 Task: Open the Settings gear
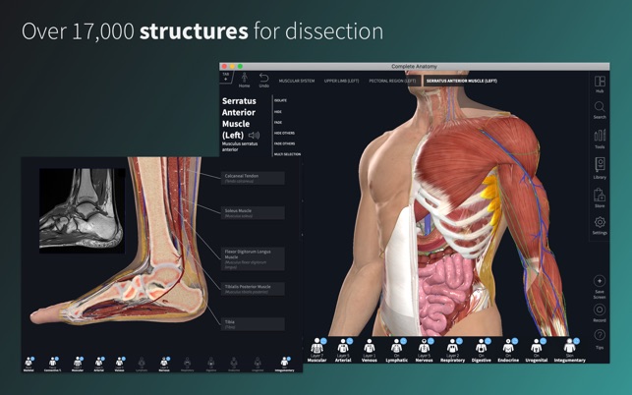point(600,224)
